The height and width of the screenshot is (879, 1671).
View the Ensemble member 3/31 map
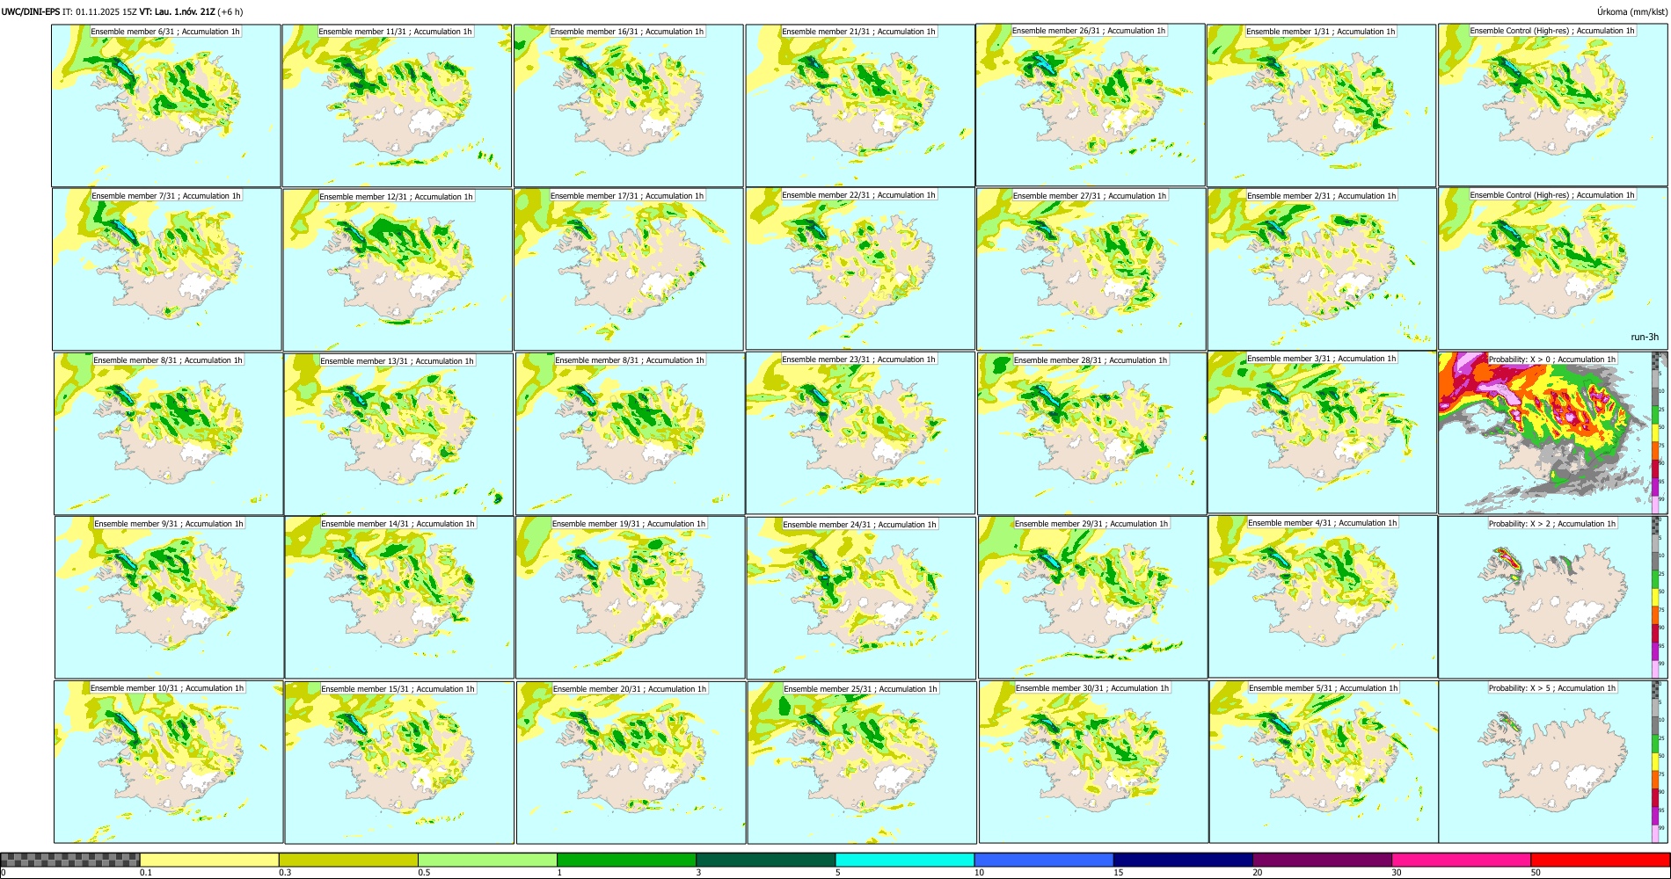point(1323,432)
